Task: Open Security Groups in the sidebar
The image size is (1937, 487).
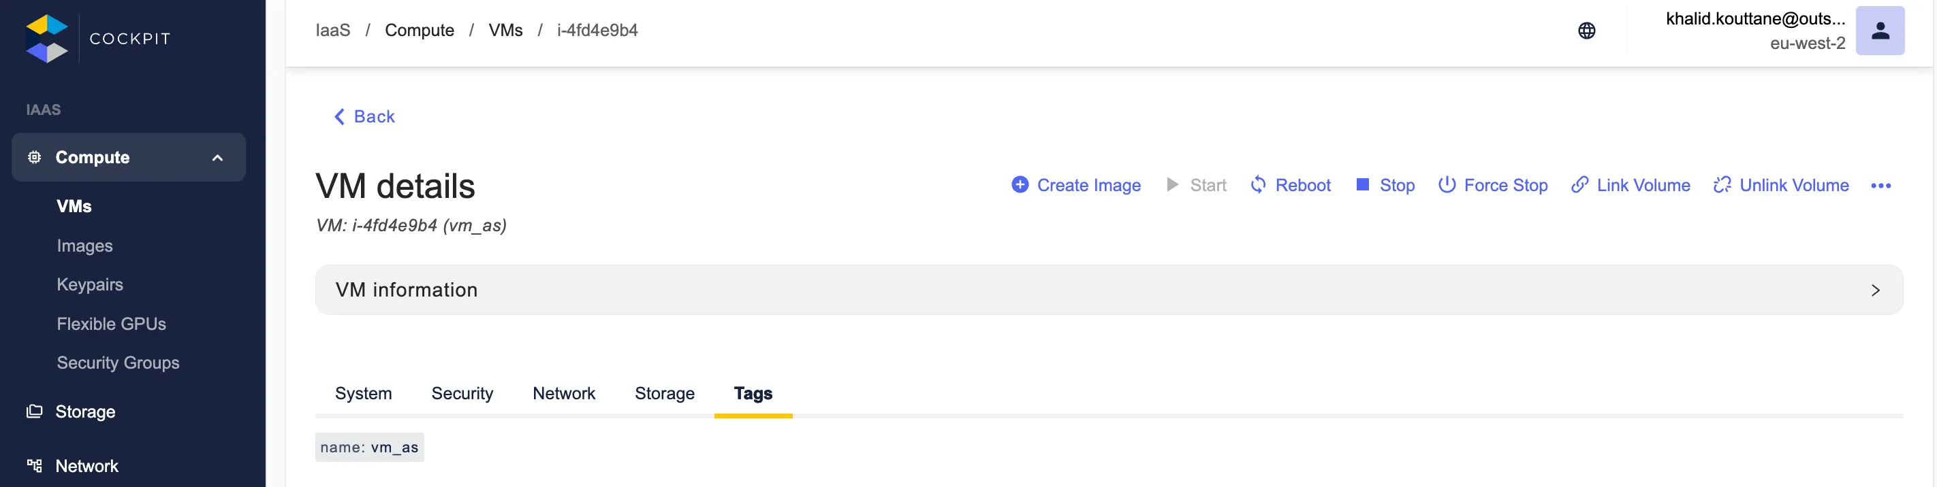Action: coord(118,363)
